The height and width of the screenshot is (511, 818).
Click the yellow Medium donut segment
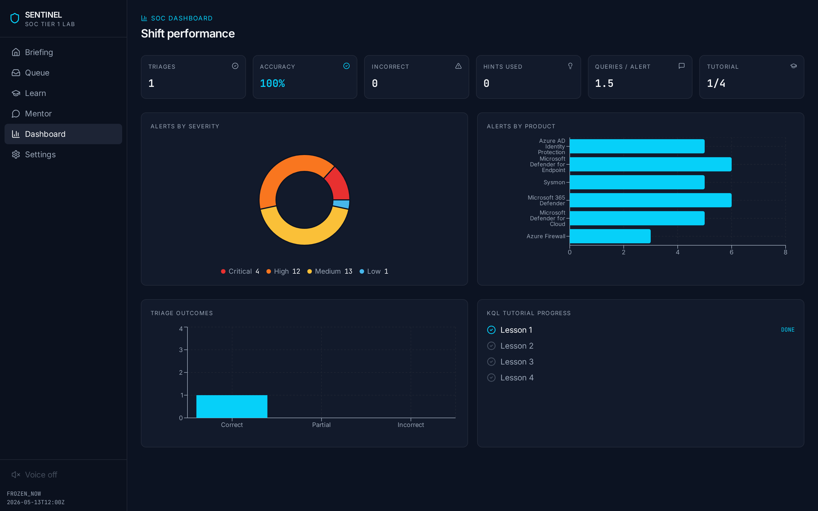(304, 236)
